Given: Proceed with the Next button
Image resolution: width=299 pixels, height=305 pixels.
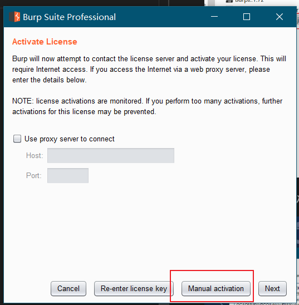Looking at the screenshot, I should click(272, 288).
